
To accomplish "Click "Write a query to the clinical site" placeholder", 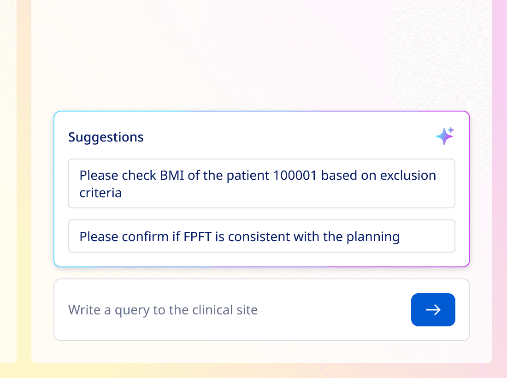I will click(x=163, y=310).
